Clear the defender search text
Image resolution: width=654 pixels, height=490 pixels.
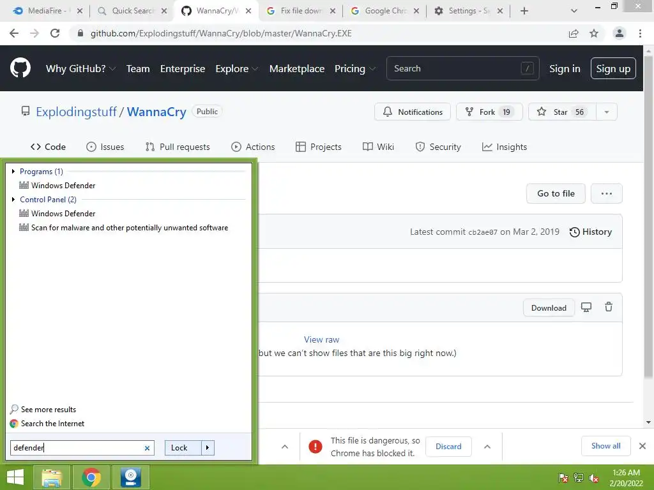click(147, 448)
